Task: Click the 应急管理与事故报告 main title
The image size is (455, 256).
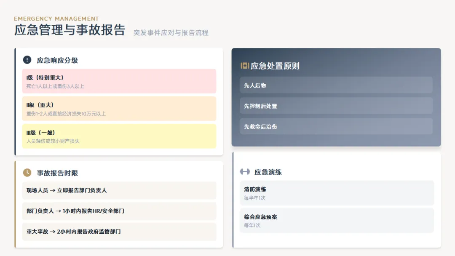Action: 70,30
